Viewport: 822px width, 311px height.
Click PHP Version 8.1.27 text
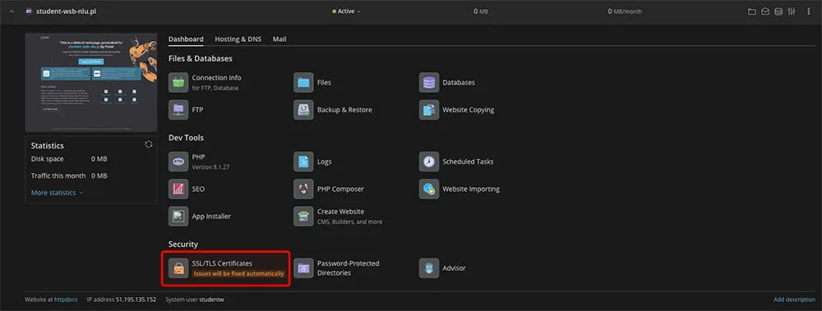click(210, 167)
